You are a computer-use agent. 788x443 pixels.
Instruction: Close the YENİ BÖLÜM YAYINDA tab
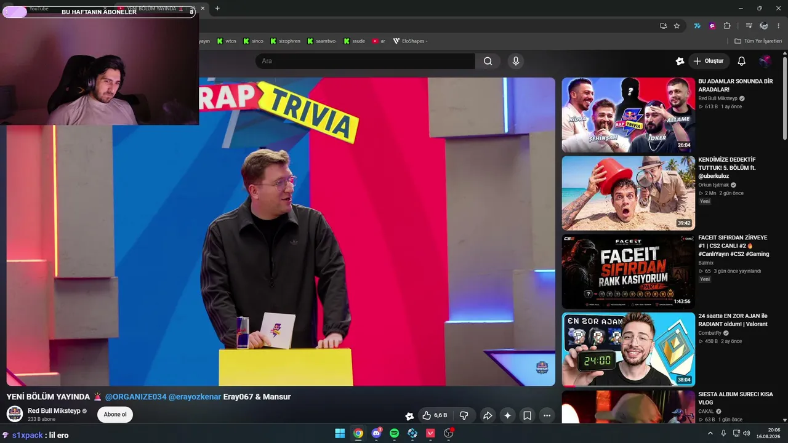tap(203, 9)
